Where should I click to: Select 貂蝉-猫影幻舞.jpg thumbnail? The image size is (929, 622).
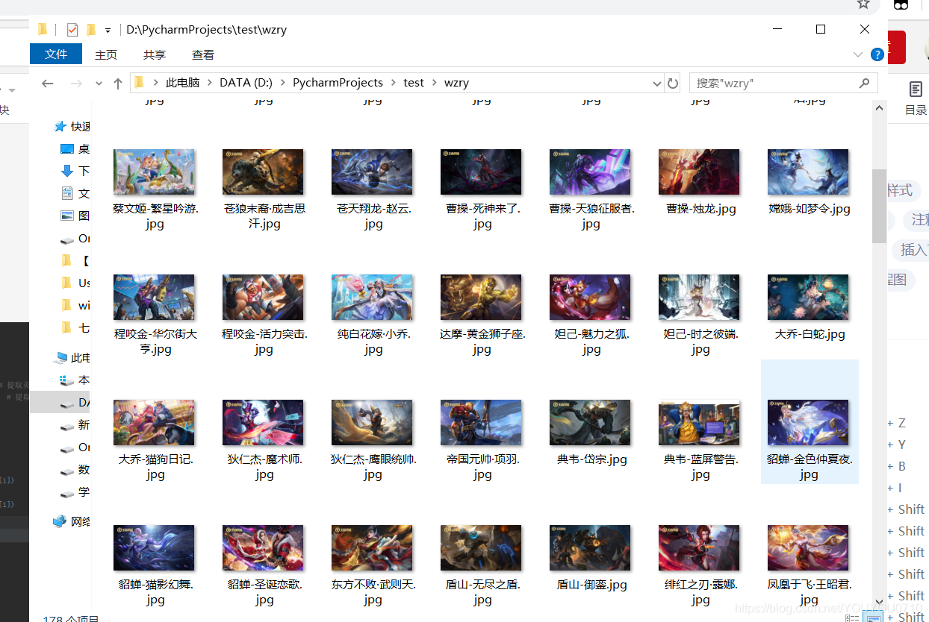click(154, 548)
